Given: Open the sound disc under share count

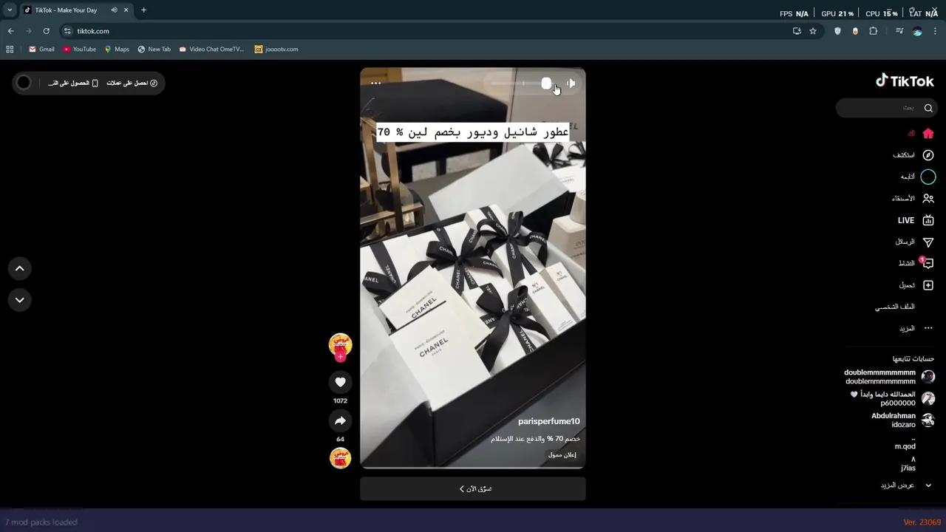Looking at the screenshot, I should click(x=340, y=457).
